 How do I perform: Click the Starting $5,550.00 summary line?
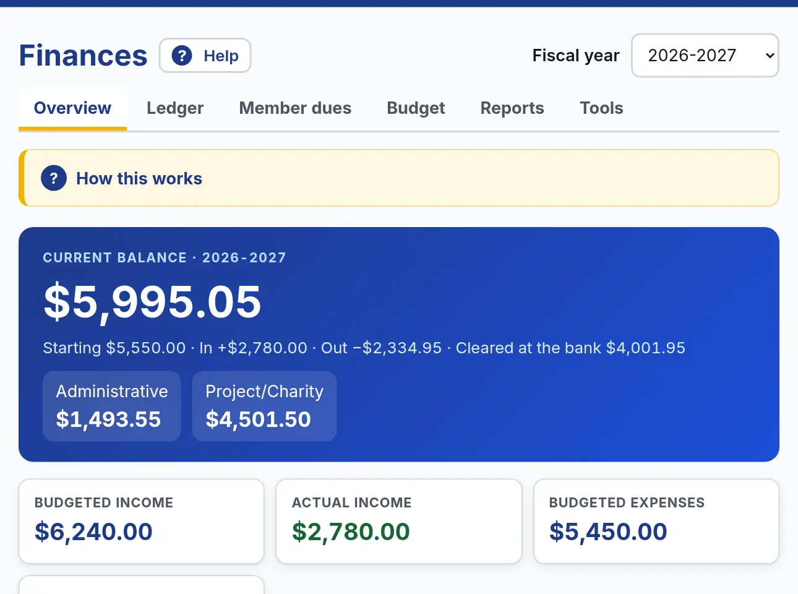click(x=364, y=348)
